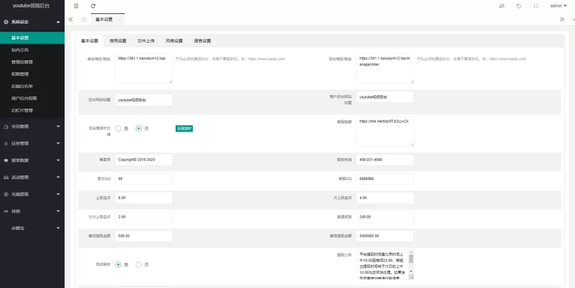This screenshot has height=288, width=575.
Task: Click the tag note icon in header
Action: [518, 6]
